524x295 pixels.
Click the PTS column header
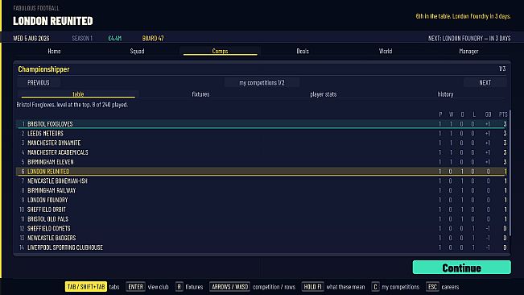tap(503, 114)
